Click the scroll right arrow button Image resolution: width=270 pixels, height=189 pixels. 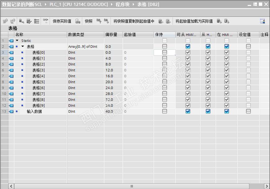click(267, 186)
